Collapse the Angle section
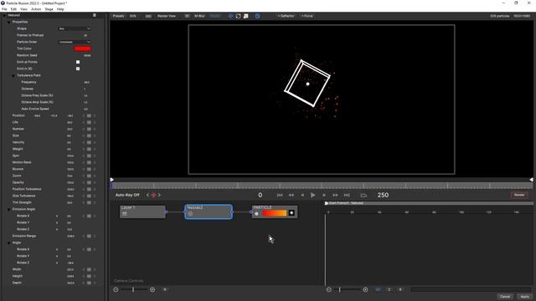 (9, 242)
